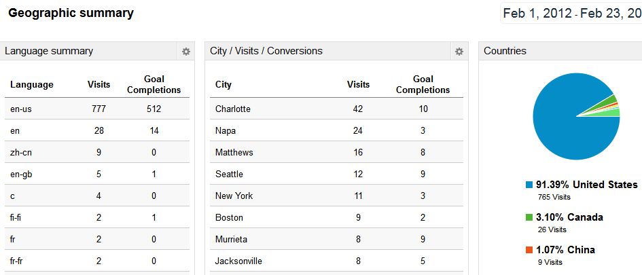
Task: Select the Murrieta city row
Action: (x=336, y=239)
